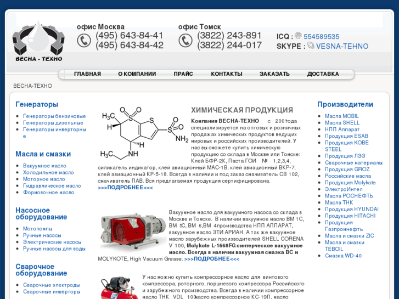
Task: Click Tomsk phone number (3822) 243-891
Action: (229, 35)
